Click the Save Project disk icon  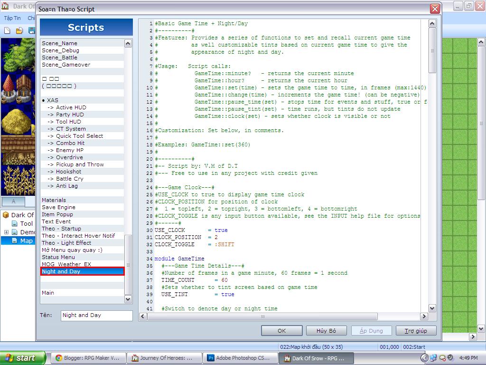(31, 30)
